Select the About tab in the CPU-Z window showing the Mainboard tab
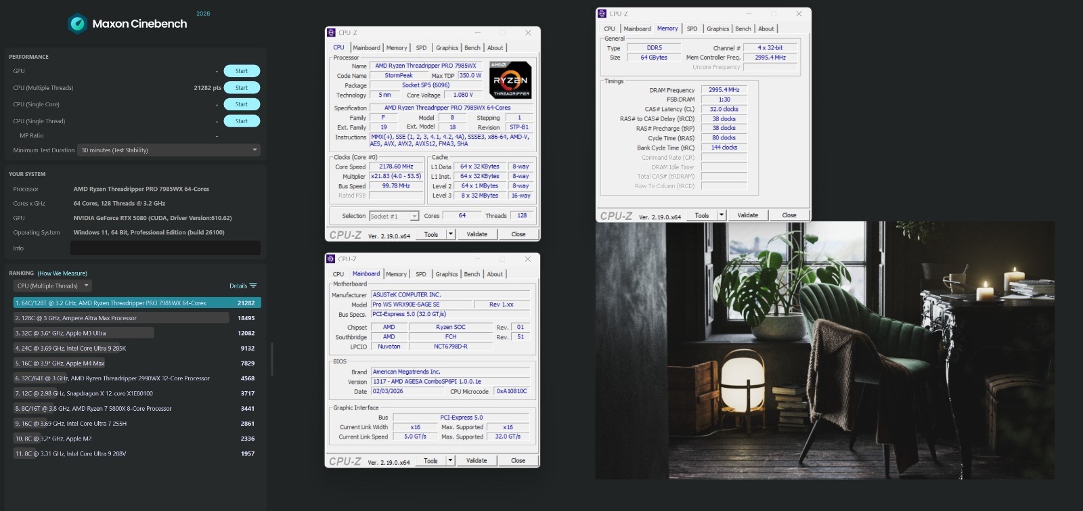 pyautogui.click(x=495, y=274)
